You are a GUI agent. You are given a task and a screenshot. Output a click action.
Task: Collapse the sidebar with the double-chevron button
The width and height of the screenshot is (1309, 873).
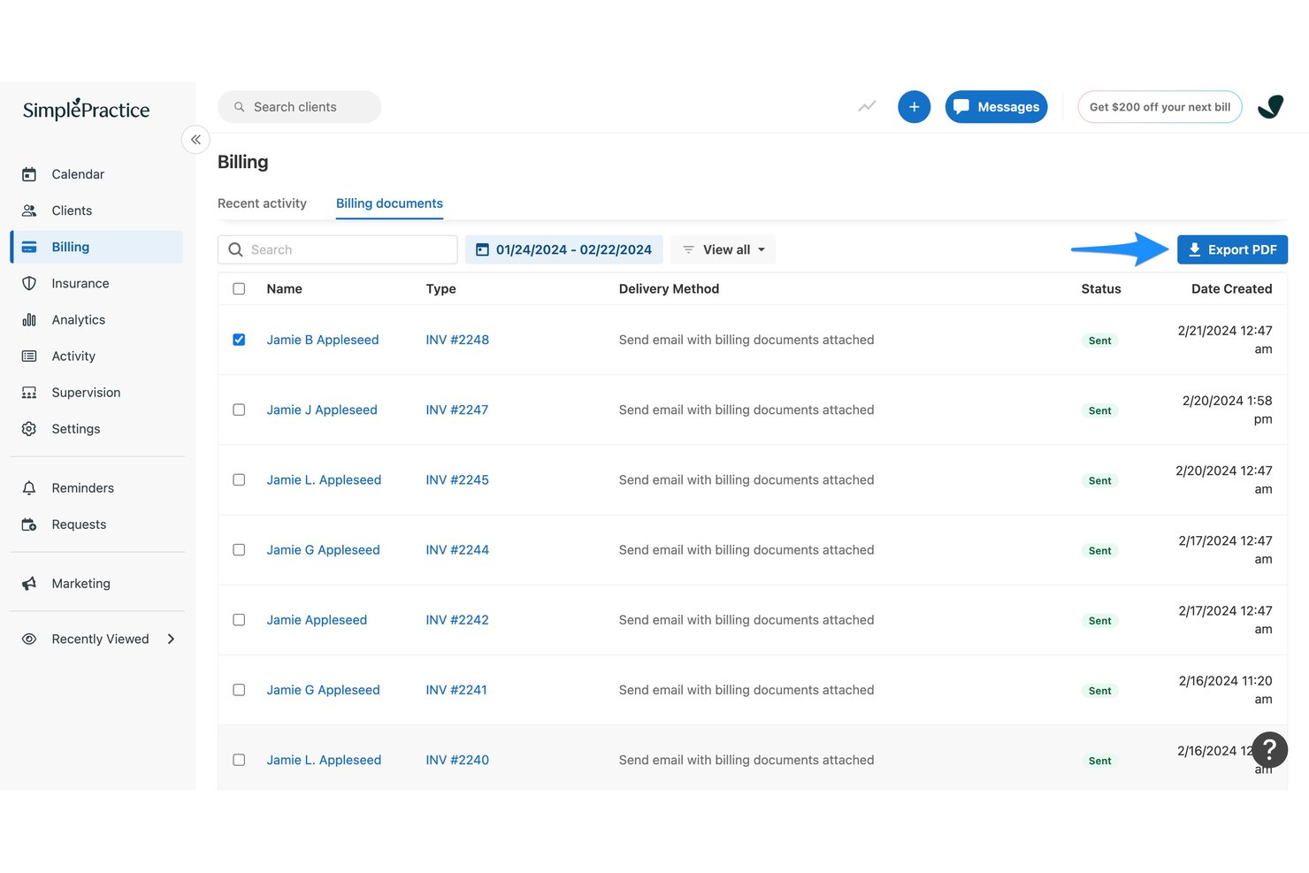tap(195, 140)
